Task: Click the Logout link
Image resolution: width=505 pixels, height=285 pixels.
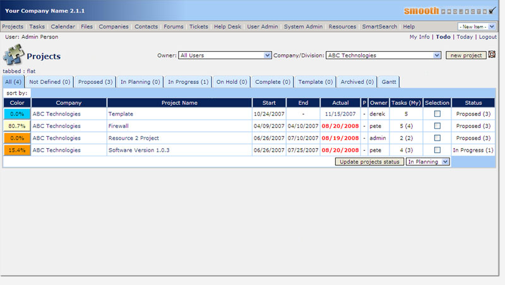Action: click(487, 37)
